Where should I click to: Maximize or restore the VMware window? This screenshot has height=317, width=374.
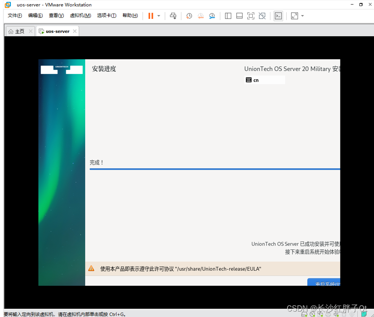pos(361,5)
